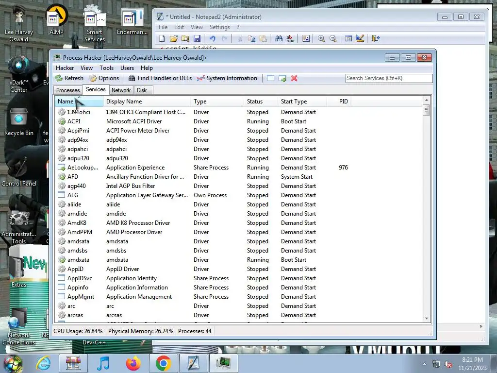Viewport: 497px width, 373px height.
Task: Click volume icon in system tray
Action: point(448,364)
